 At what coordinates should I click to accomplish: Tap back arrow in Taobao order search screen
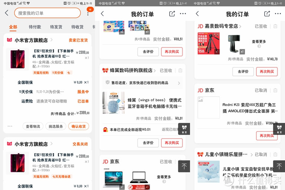(7, 13)
